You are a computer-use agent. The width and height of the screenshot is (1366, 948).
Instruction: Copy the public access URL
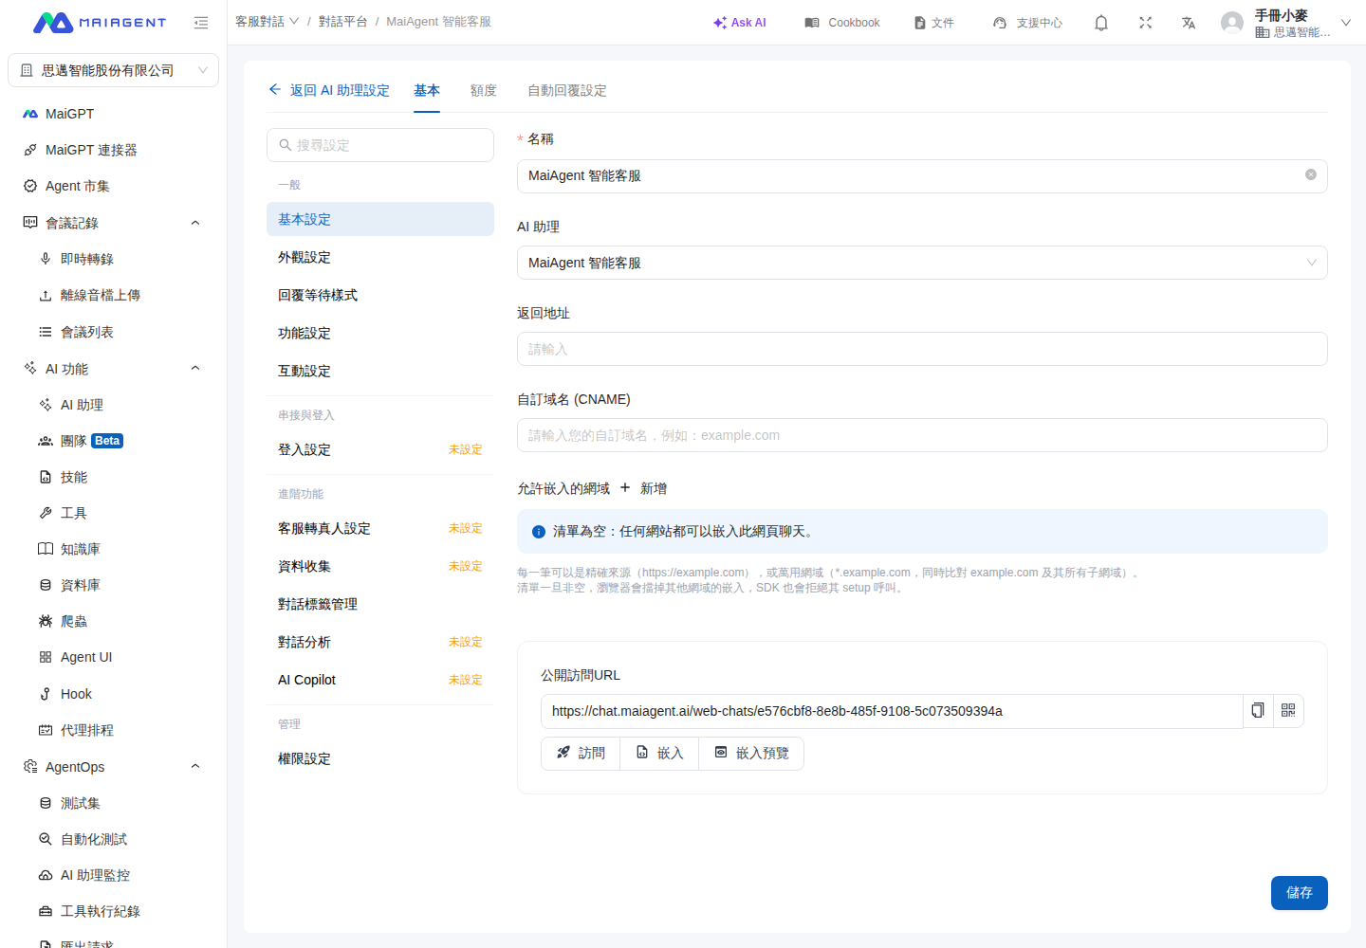coord(1258,710)
